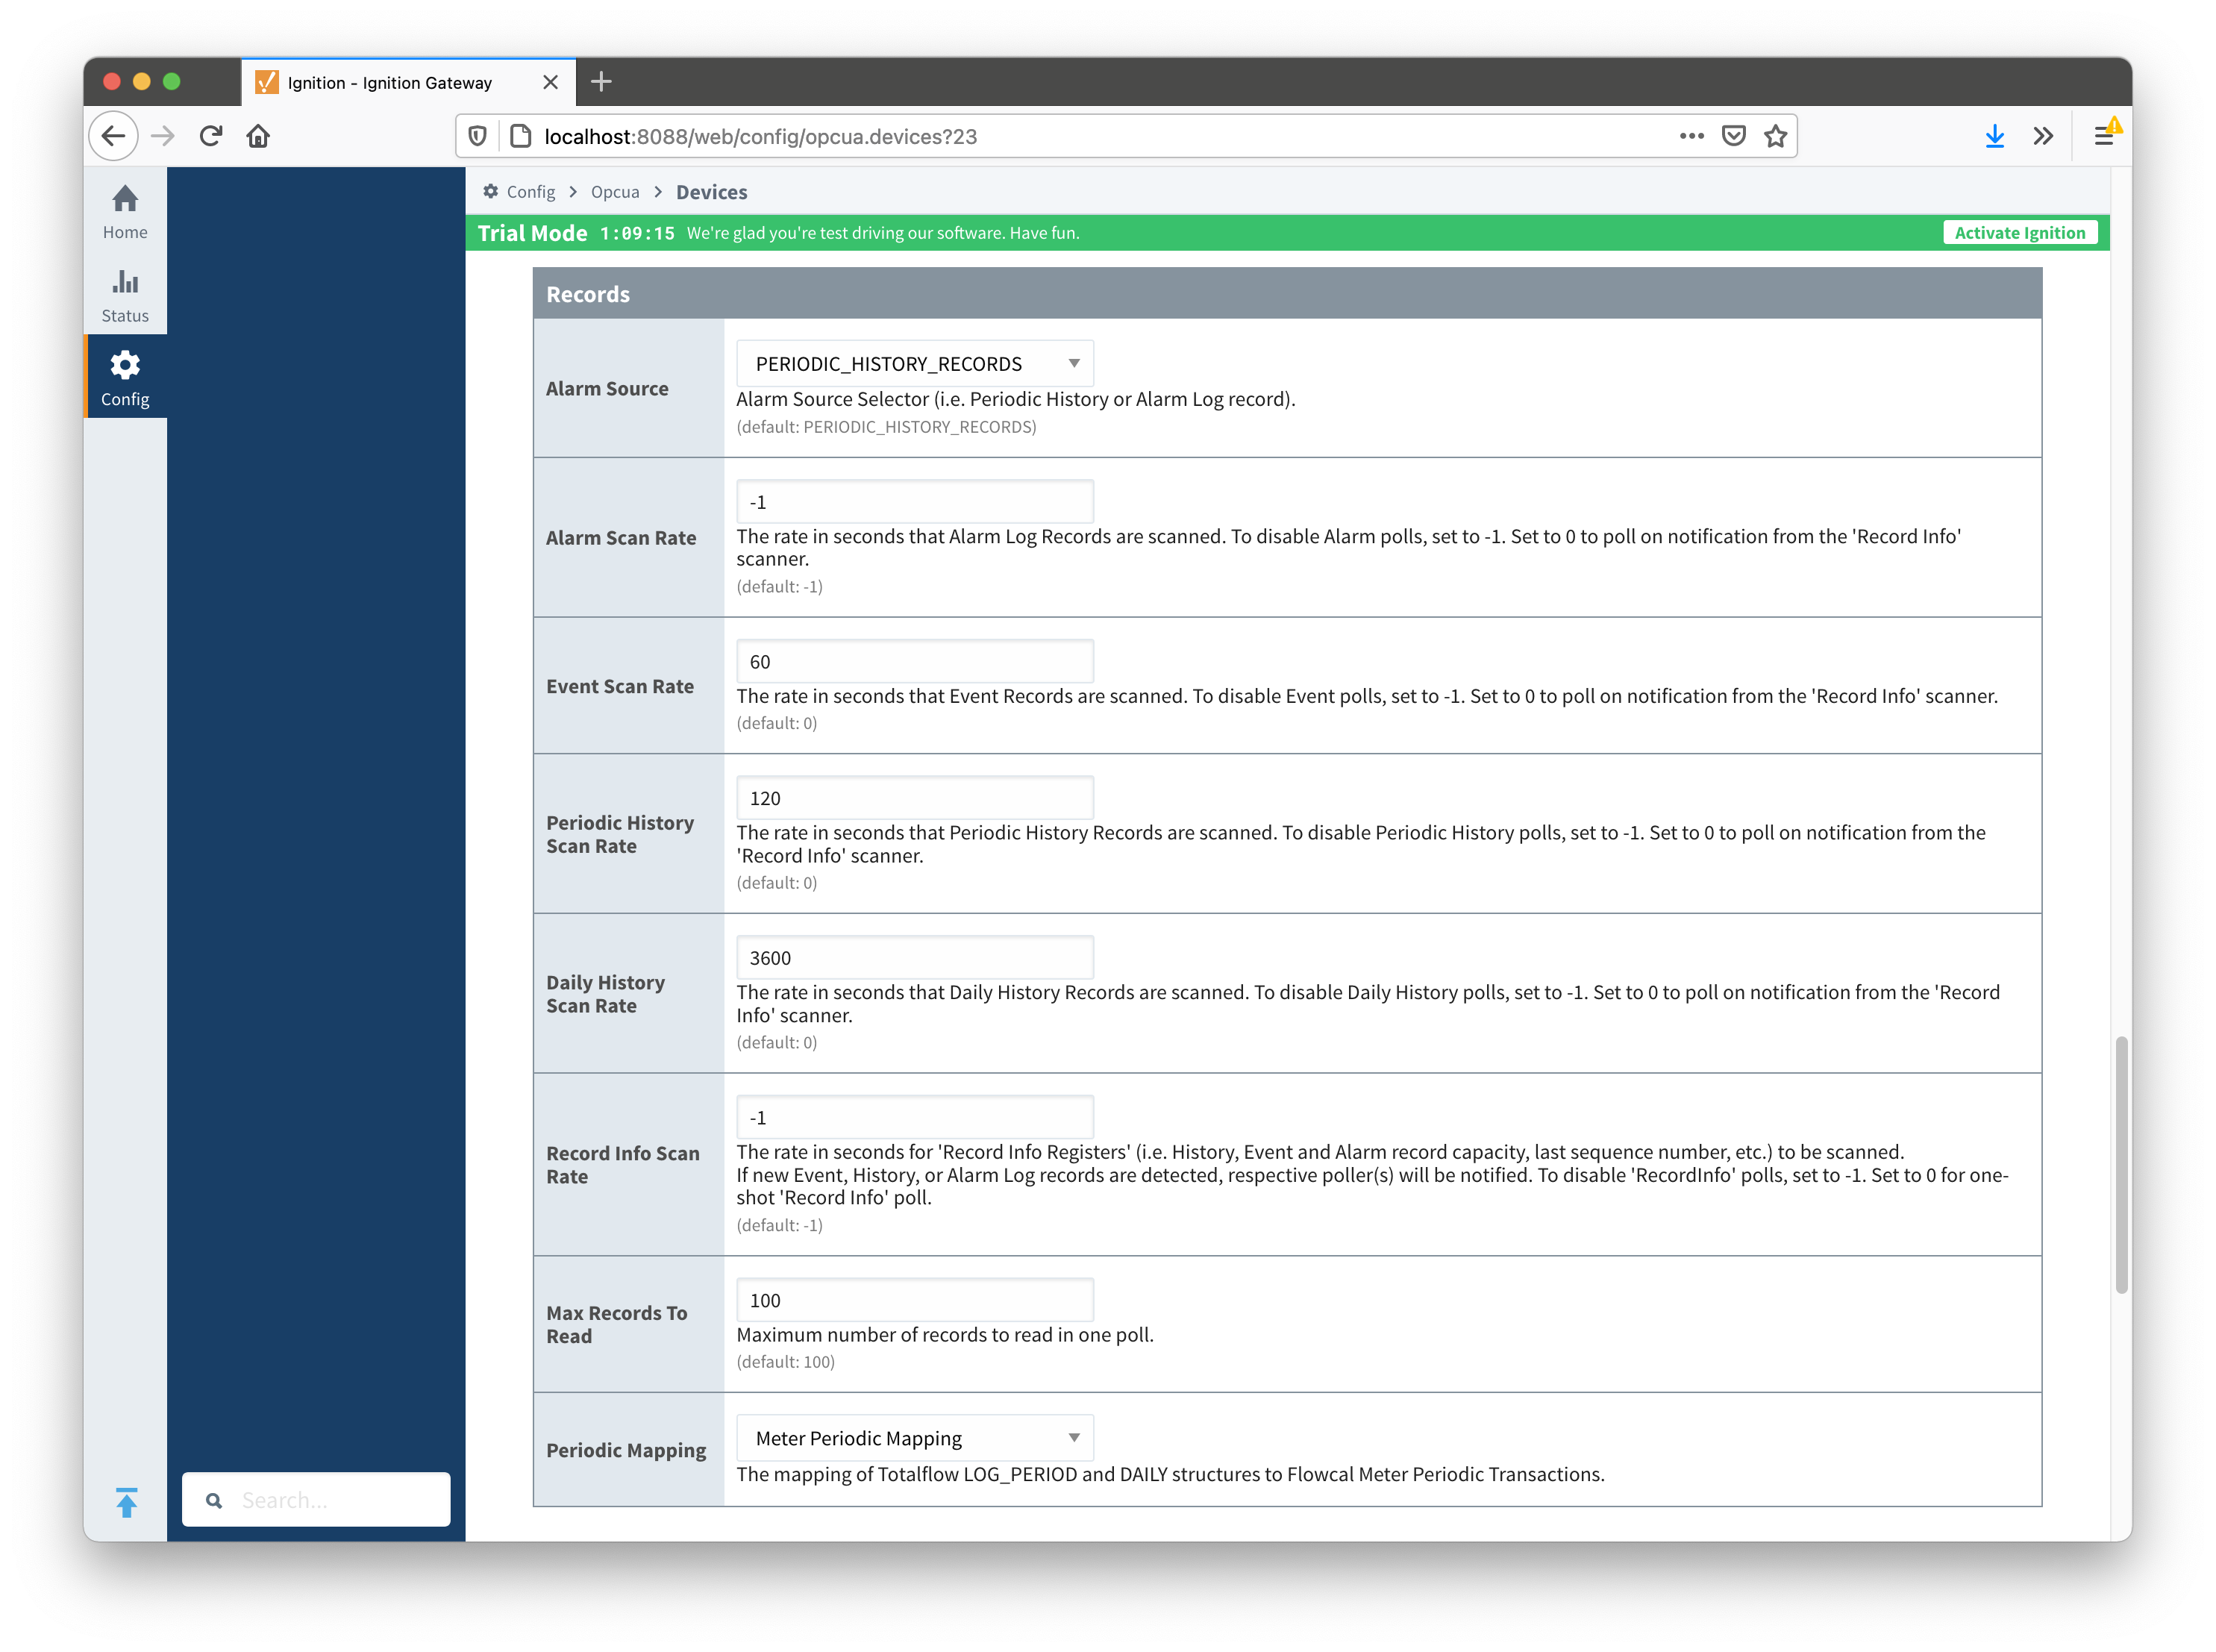Open a new browser tab
The image size is (2216, 1652).
[x=601, y=82]
